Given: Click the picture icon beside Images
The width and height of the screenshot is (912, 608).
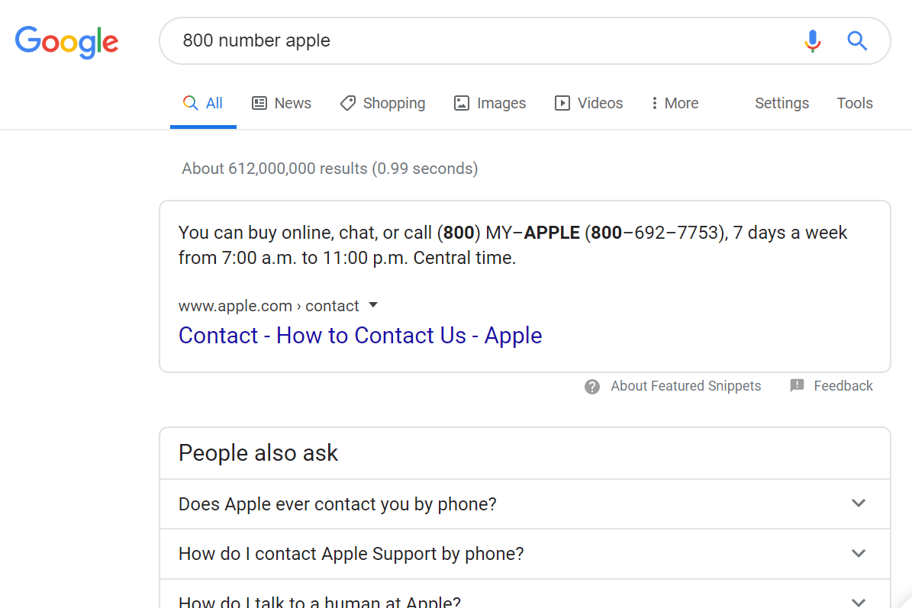Looking at the screenshot, I should tap(462, 102).
